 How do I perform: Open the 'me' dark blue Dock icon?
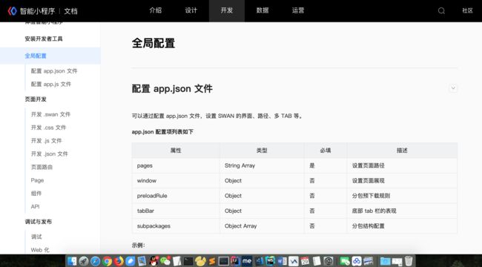(x=247, y=261)
